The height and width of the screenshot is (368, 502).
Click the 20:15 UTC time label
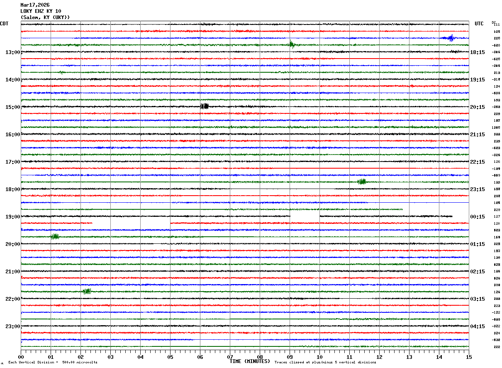(478, 107)
